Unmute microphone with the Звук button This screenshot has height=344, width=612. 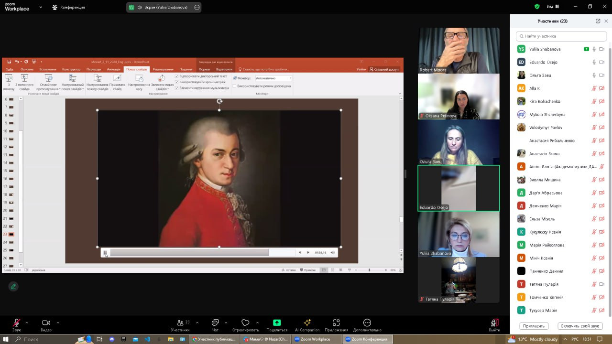click(17, 323)
